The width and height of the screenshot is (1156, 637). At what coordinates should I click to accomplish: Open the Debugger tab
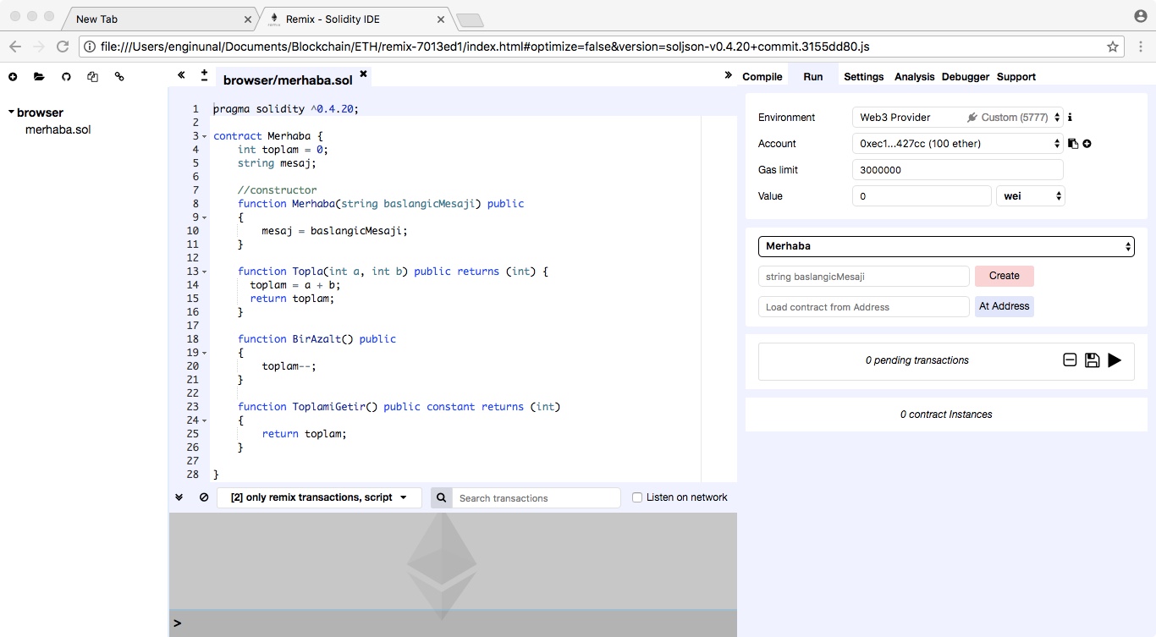point(966,76)
